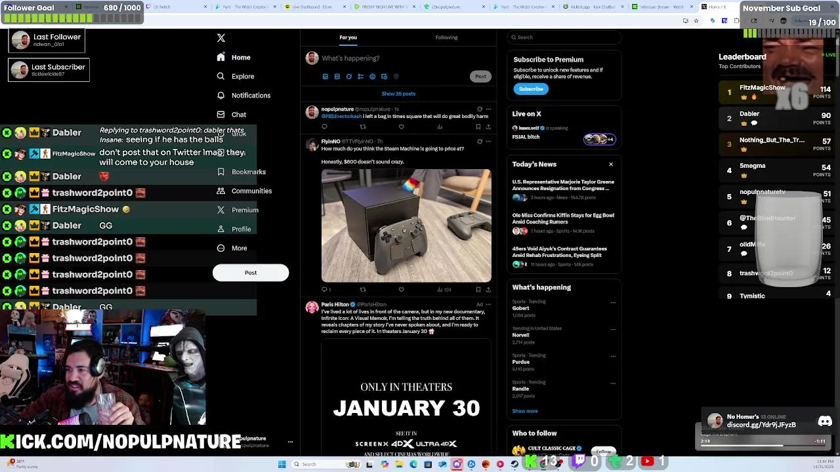Repost the nopulpnature post
Viewport: 840px width, 472px height.
[363, 127]
